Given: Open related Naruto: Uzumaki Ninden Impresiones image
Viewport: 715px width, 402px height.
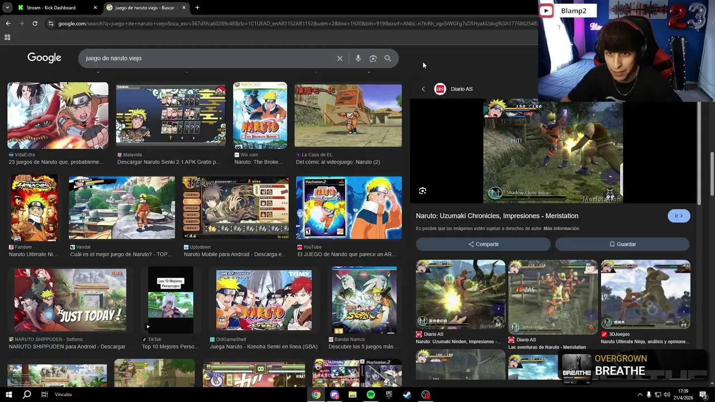Looking at the screenshot, I should [x=460, y=294].
